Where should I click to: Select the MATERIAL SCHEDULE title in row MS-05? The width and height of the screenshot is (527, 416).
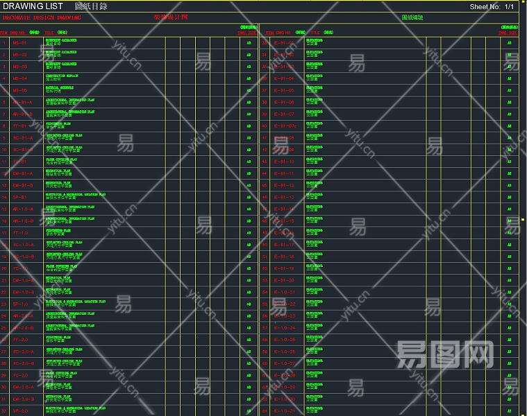click(60, 87)
